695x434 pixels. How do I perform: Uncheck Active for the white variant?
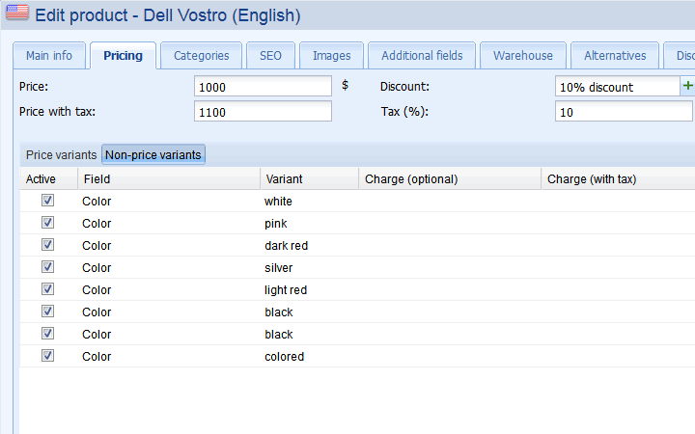(48, 201)
